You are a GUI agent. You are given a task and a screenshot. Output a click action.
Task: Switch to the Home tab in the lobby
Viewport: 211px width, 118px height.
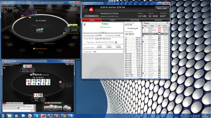click(x=92, y=20)
